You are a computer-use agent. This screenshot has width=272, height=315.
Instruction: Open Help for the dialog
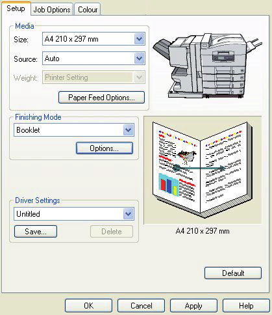click(246, 306)
